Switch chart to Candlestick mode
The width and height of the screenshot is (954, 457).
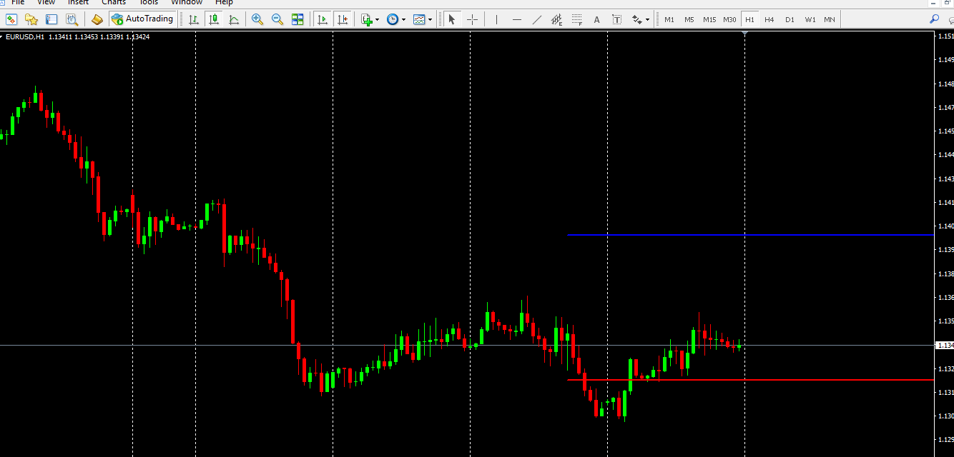(x=213, y=19)
